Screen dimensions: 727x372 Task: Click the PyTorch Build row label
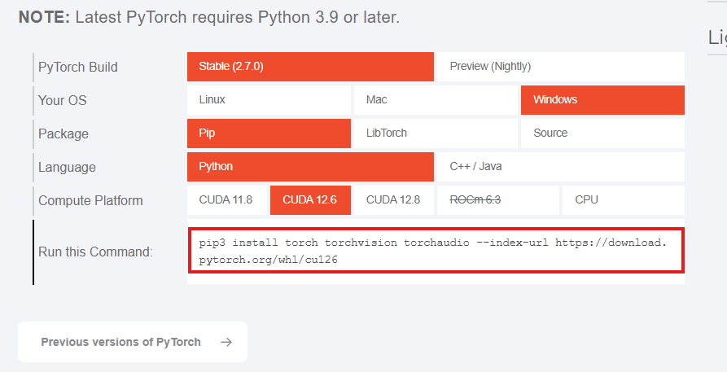click(78, 67)
